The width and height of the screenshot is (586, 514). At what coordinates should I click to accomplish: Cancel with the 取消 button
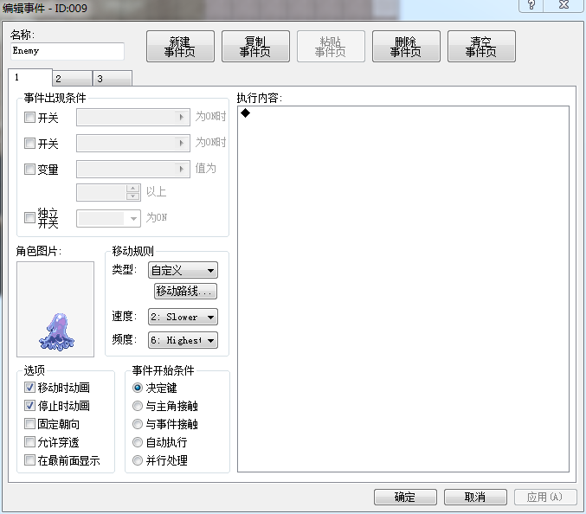(475, 497)
